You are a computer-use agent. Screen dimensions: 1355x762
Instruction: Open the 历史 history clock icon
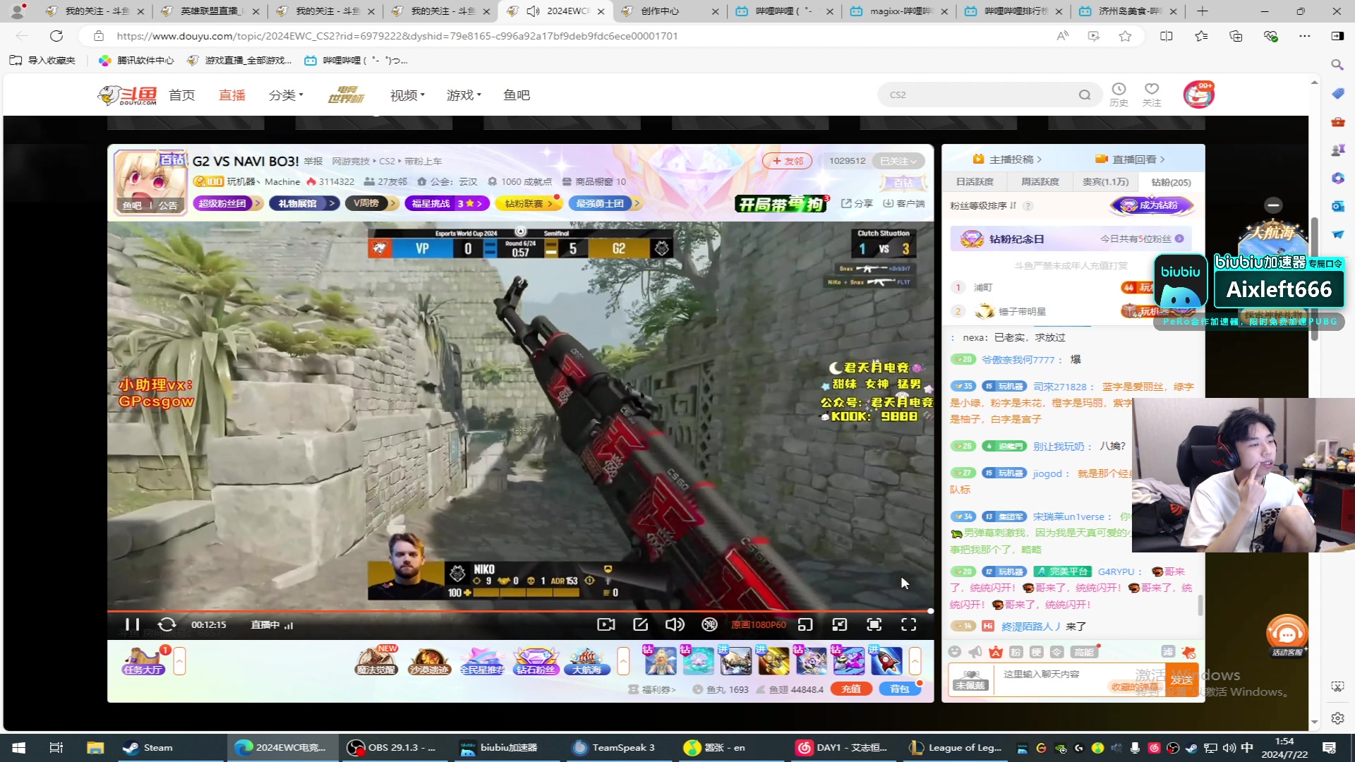pos(1119,95)
